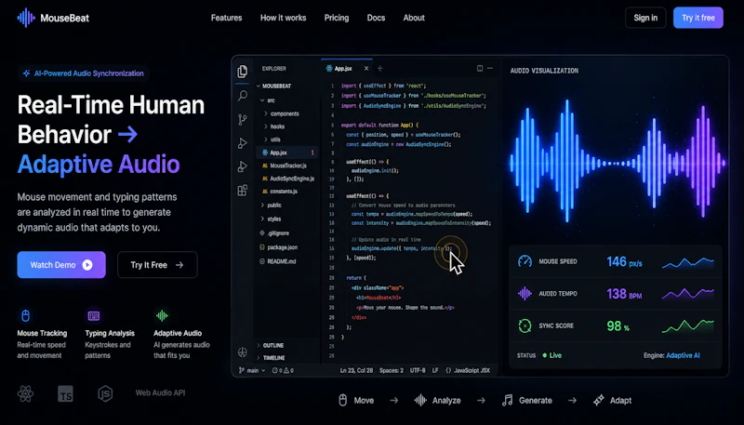744x425 pixels.
Task: Click the split editor icon in tab bar
Action: click(x=480, y=68)
